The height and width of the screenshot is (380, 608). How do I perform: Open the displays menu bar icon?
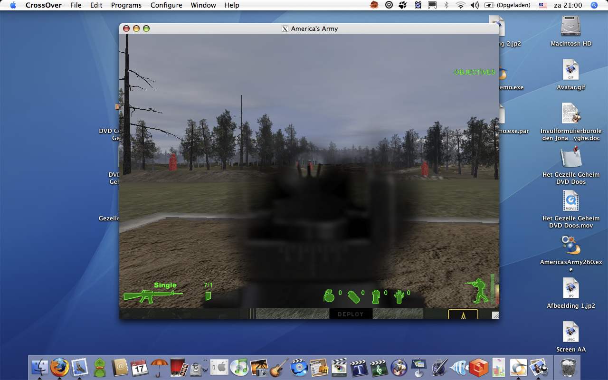coord(432,5)
